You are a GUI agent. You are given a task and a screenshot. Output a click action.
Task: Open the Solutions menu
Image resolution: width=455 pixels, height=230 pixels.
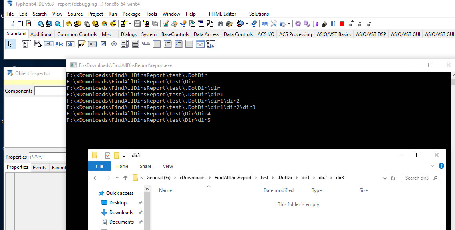259,14
